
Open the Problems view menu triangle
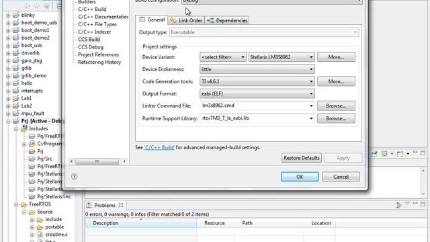coord(407,203)
